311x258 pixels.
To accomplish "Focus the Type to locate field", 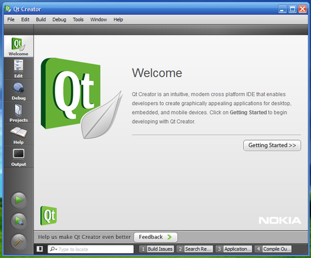I will (x=91, y=249).
